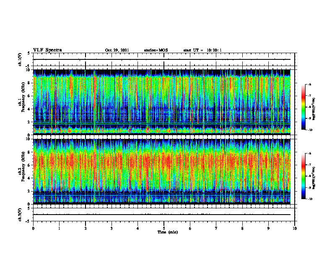Click the ch.3(V) axis "-5" tick label

tap(28, 221)
